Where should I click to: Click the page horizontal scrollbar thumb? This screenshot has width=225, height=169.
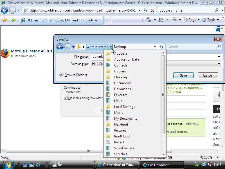click(x=89, y=151)
